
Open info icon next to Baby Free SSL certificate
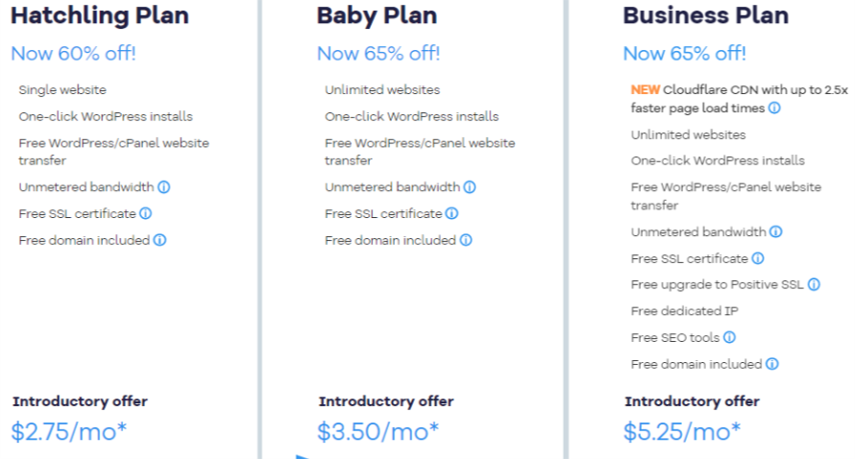pos(452,213)
